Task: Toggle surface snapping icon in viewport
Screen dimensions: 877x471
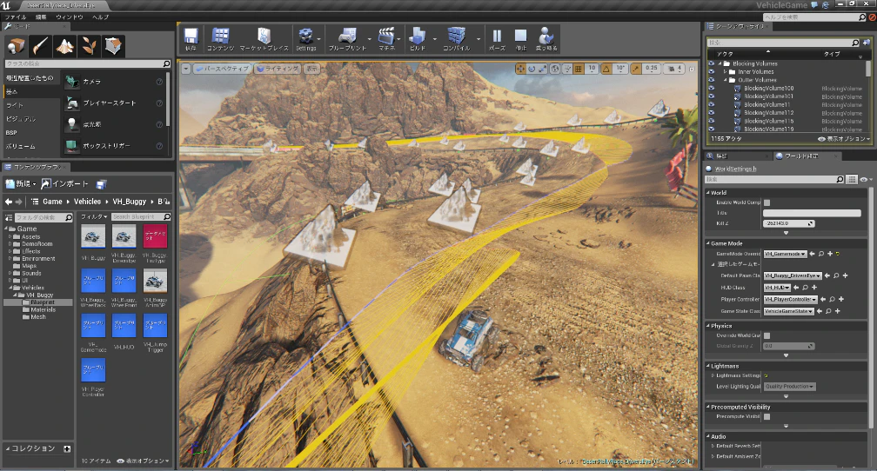Action: click(567, 69)
